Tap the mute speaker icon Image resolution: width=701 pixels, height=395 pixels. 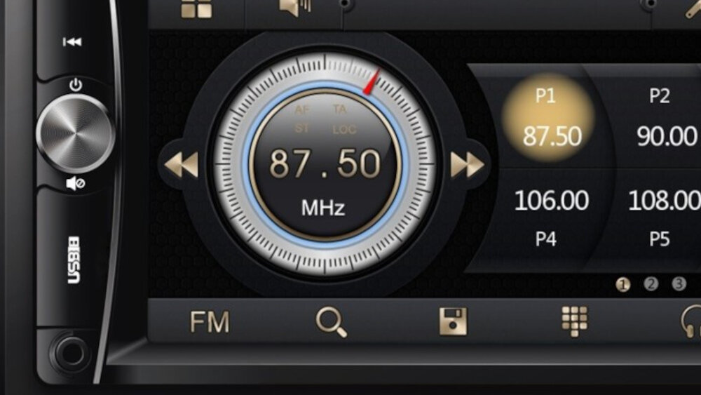[75, 183]
